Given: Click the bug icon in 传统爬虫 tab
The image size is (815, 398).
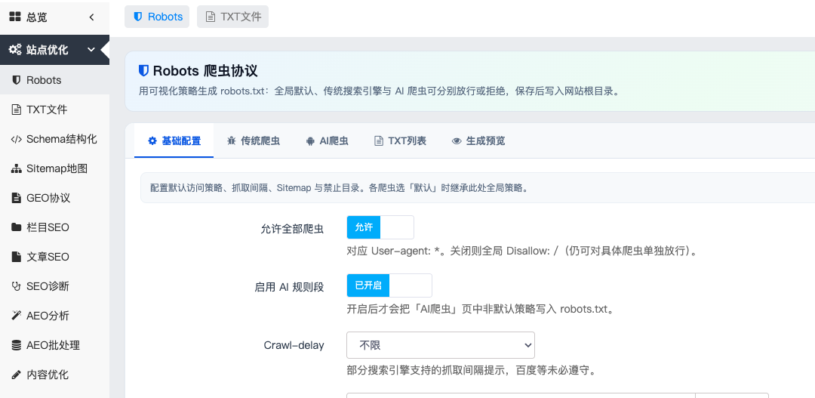Looking at the screenshot, I should 232,140.
